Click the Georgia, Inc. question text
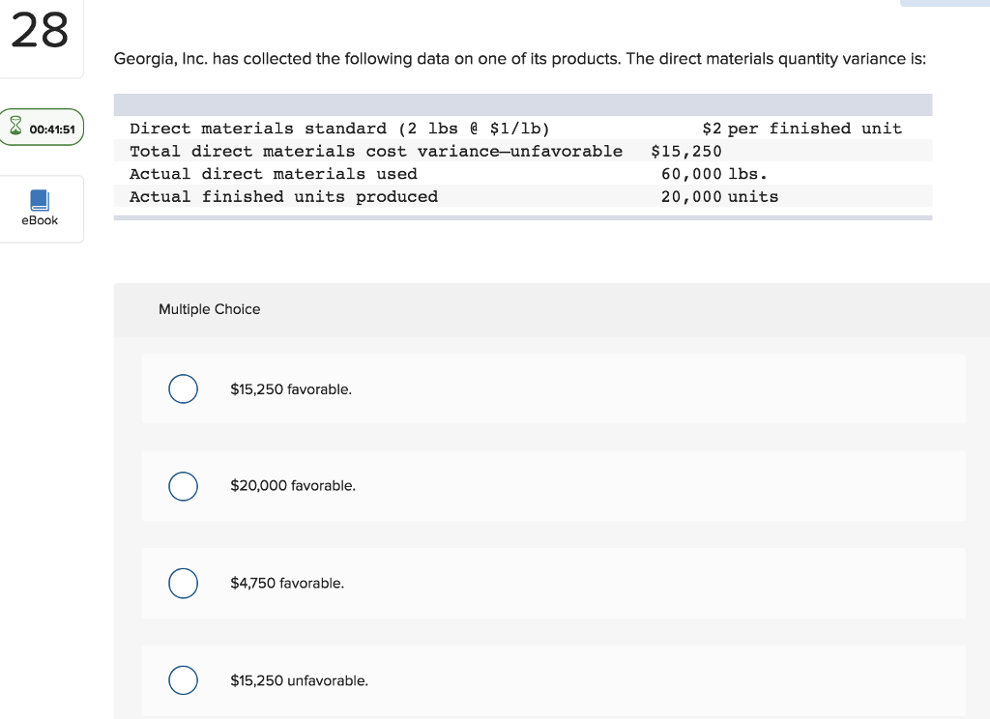990x719 pixels. tap(519, 59)
